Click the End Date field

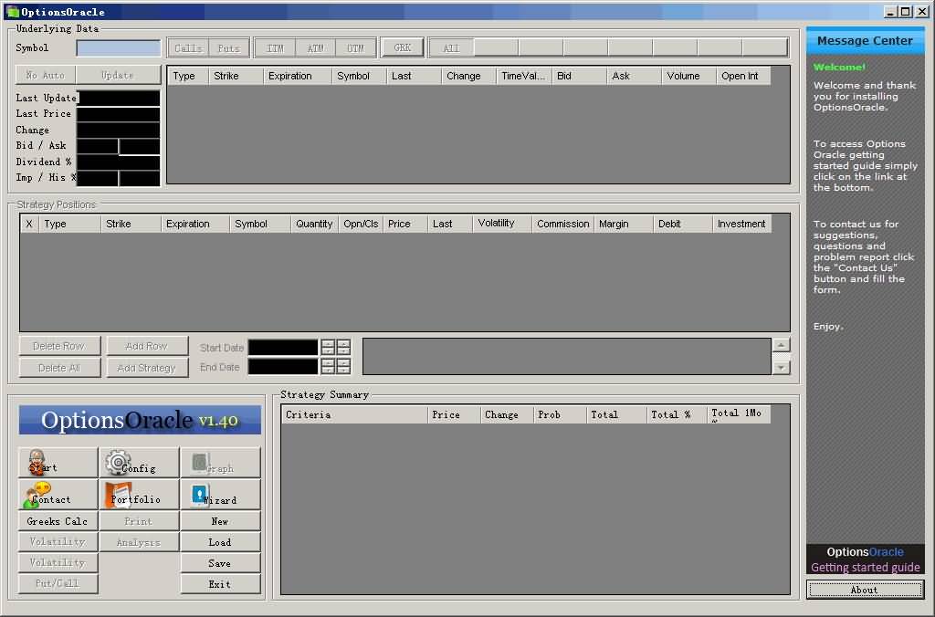[283, 366]
